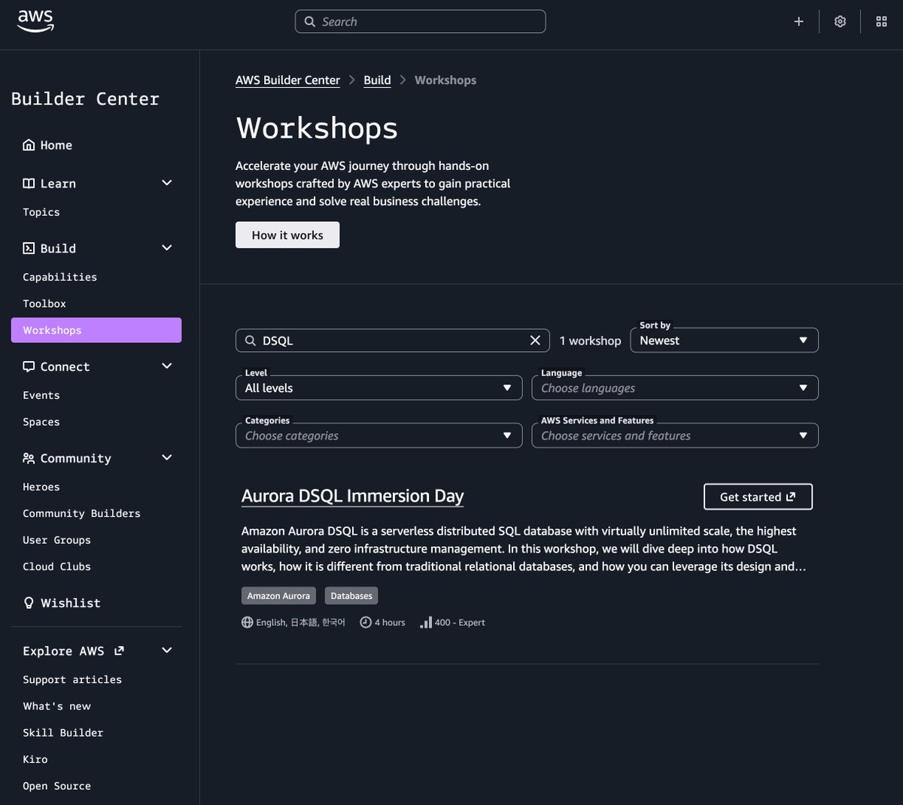The width and height of the screenshot is (903, 805).
Task: Collapse the Community section chevron
Action: point(167,457)
